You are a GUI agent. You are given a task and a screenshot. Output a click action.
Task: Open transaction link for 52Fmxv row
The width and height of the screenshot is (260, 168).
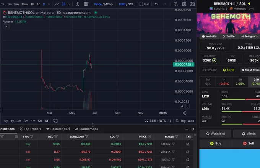click(x=188, y=144)
